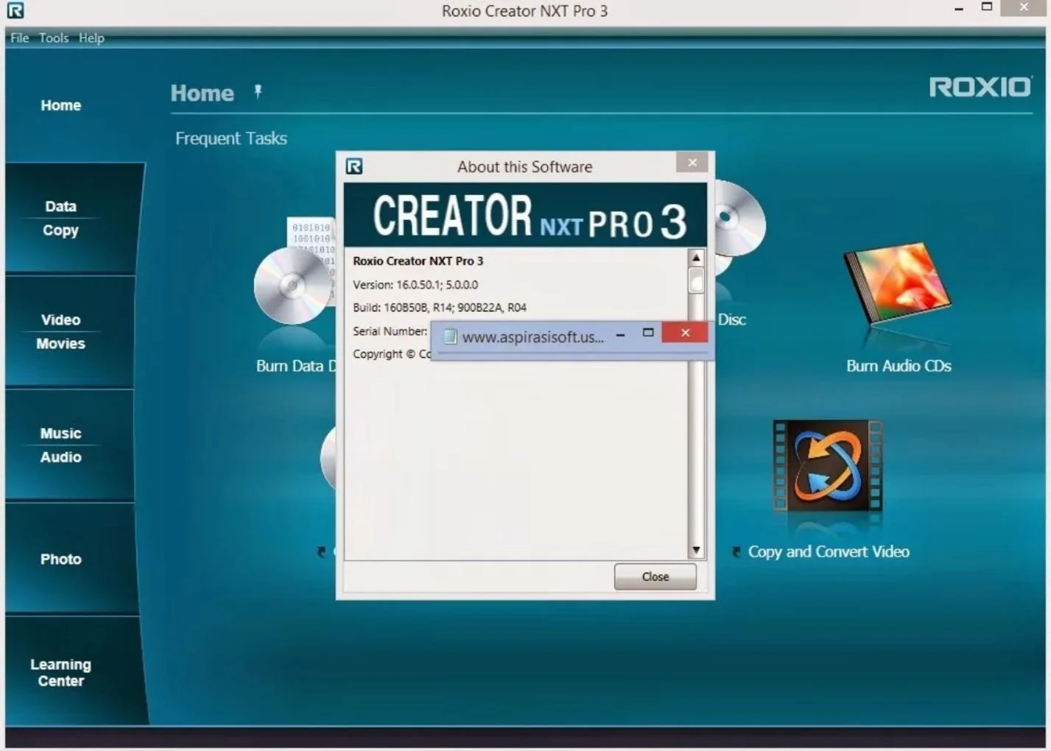Click the notepad icon of aspirasisoft window
This screenshot has height=751, width=1051.
449,336
